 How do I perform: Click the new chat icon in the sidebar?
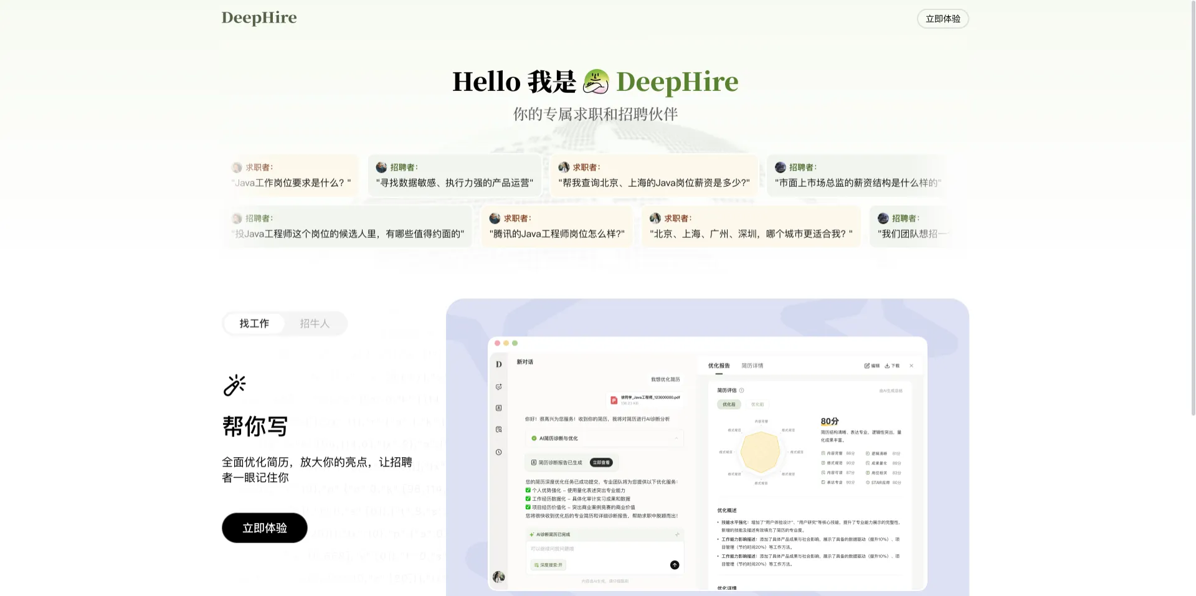[x=498, y=387]
